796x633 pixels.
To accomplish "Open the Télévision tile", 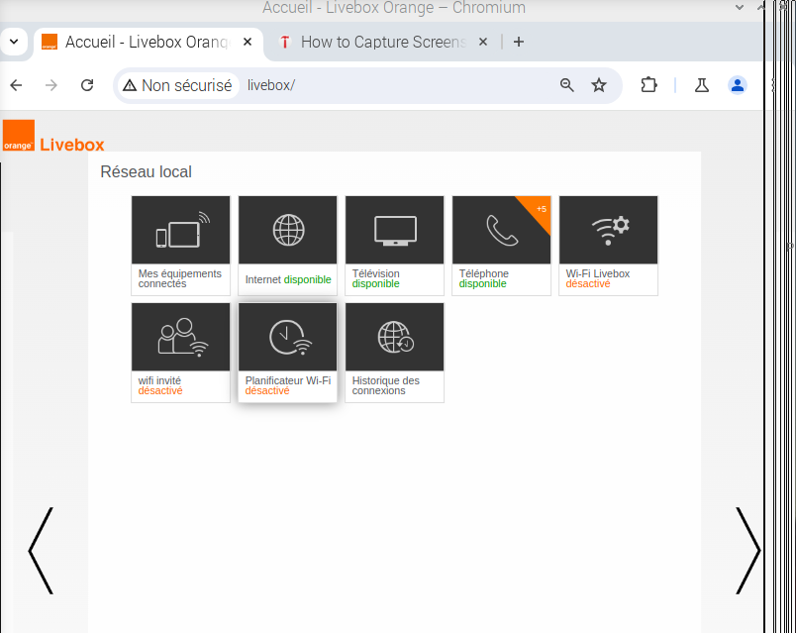I will 394,244.
